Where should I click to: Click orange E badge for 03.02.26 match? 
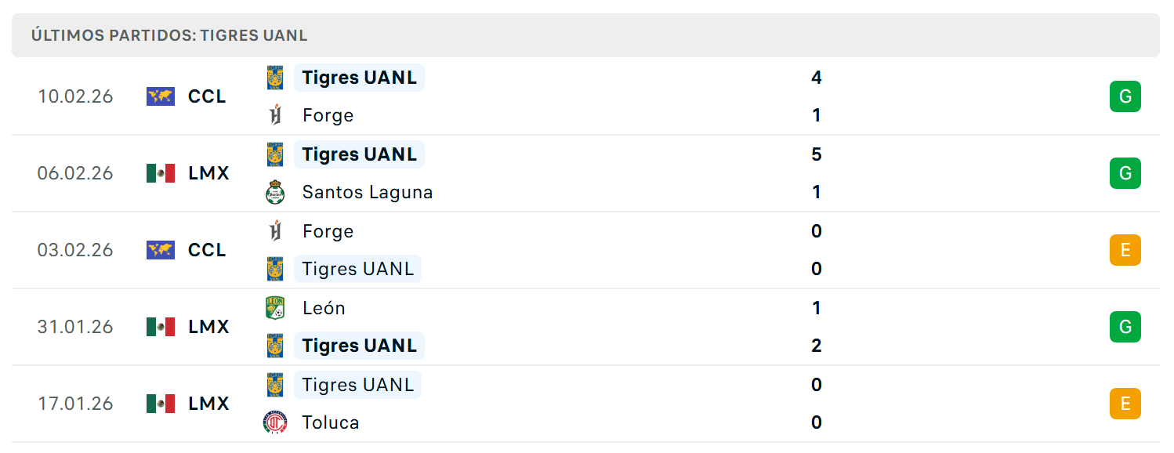pyautogui.click(x=1125, y=250)
